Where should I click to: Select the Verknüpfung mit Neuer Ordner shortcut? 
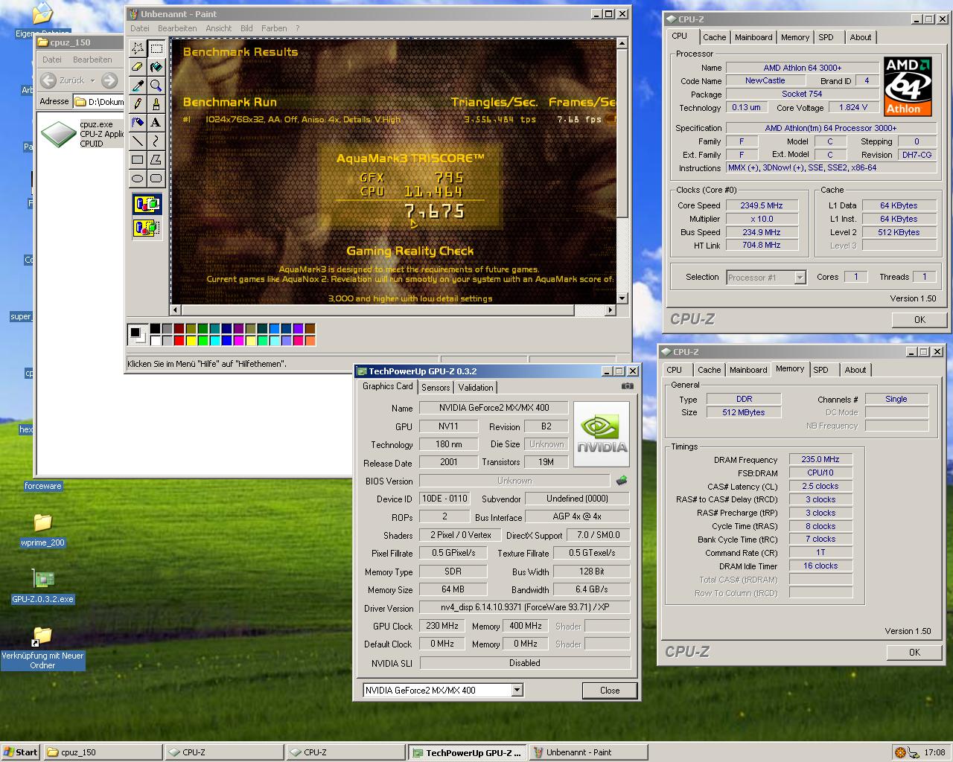pos(42,647)
